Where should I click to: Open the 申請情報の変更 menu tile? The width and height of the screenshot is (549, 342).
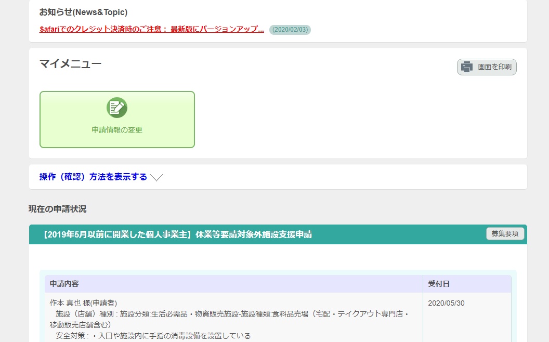click(117, 120)
